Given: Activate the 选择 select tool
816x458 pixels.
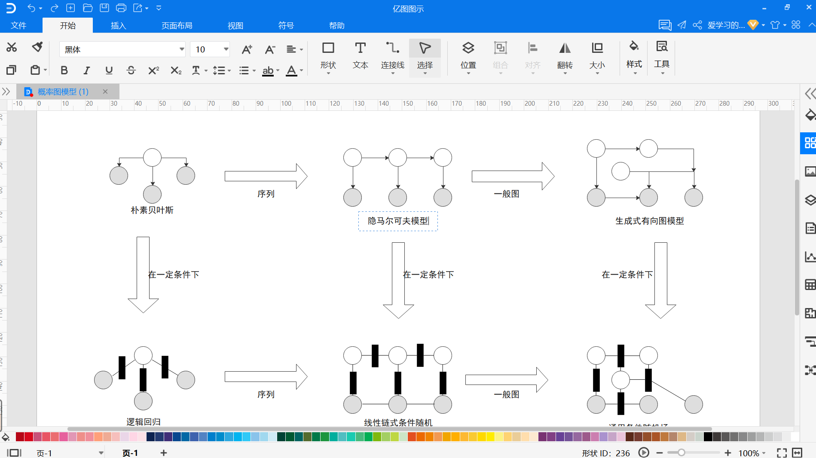Looking at the screenshot, I should tap(425, 58).
